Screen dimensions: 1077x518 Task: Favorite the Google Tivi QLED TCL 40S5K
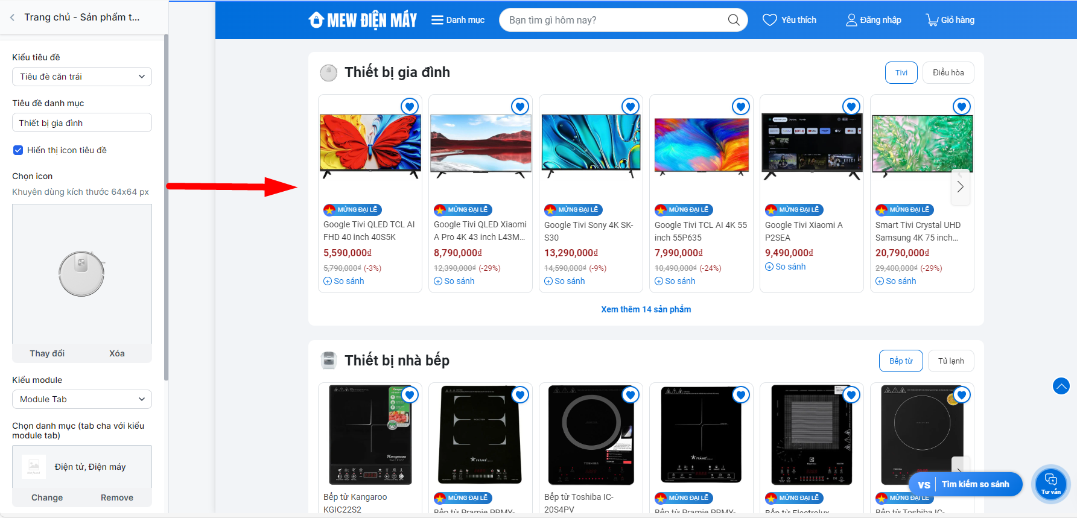[x=410, y=107]
